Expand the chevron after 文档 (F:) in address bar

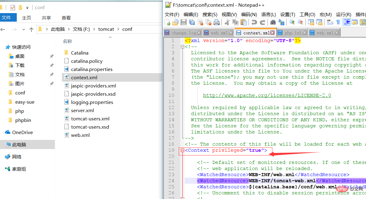pyautogui.click(x=94, y=29)
